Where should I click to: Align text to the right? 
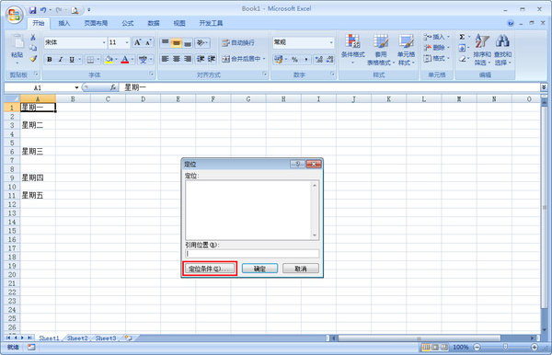click(x=188, y=59)
